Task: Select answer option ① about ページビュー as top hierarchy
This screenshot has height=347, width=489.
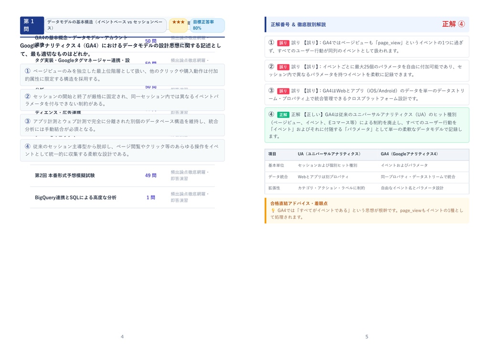Action: point(122,75)
